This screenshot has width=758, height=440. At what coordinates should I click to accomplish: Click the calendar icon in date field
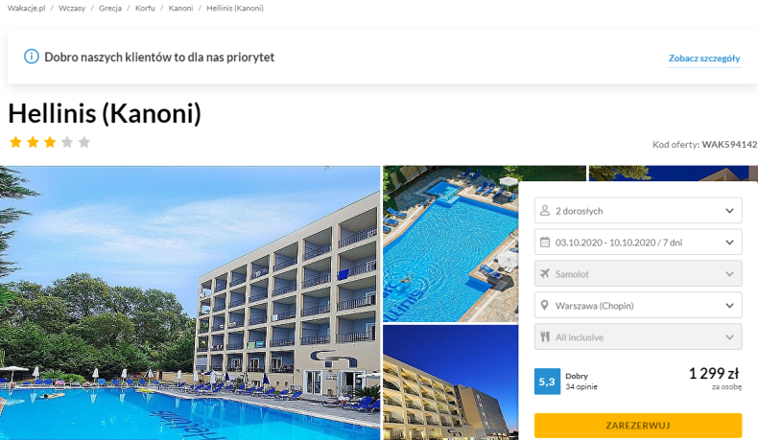pyautogui.click(x=545, y=242)
